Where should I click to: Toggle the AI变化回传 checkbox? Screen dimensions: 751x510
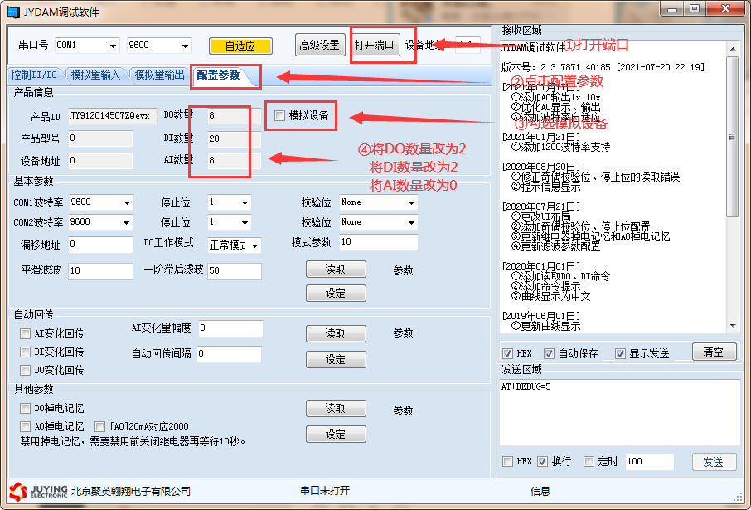[x=26, y=333]
